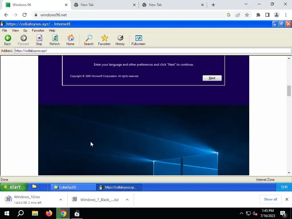Viewport: 292px width, 219px height.
Task: Open the File menu
Action: point(5,30)
